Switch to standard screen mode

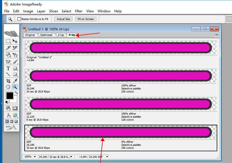(7, 122)
